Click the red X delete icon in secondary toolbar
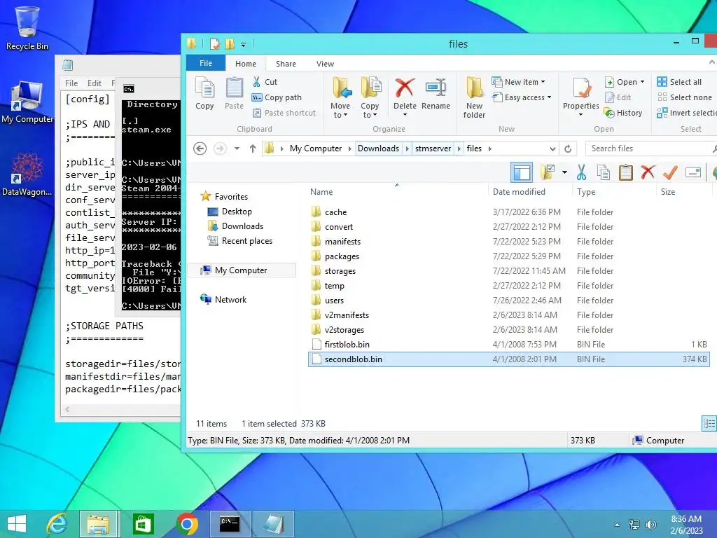Screen dimensions: 717x538 pos(648,172)
